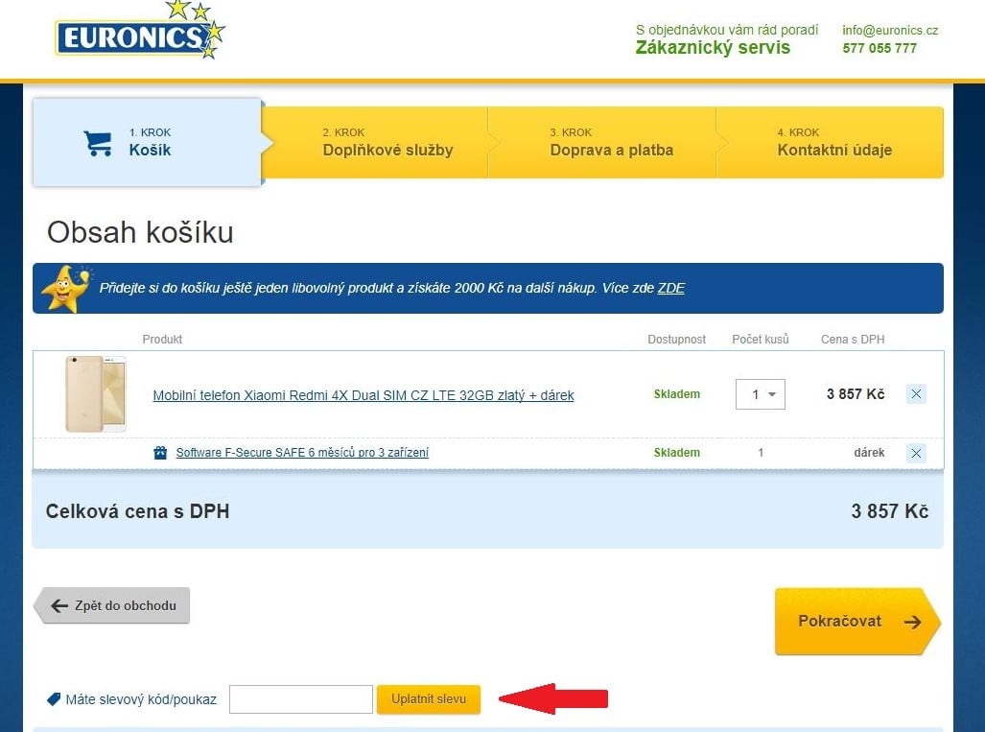Click the shopping cart icon in step 1
This screenshot has height=732, width=985.
tap(98, 143)
